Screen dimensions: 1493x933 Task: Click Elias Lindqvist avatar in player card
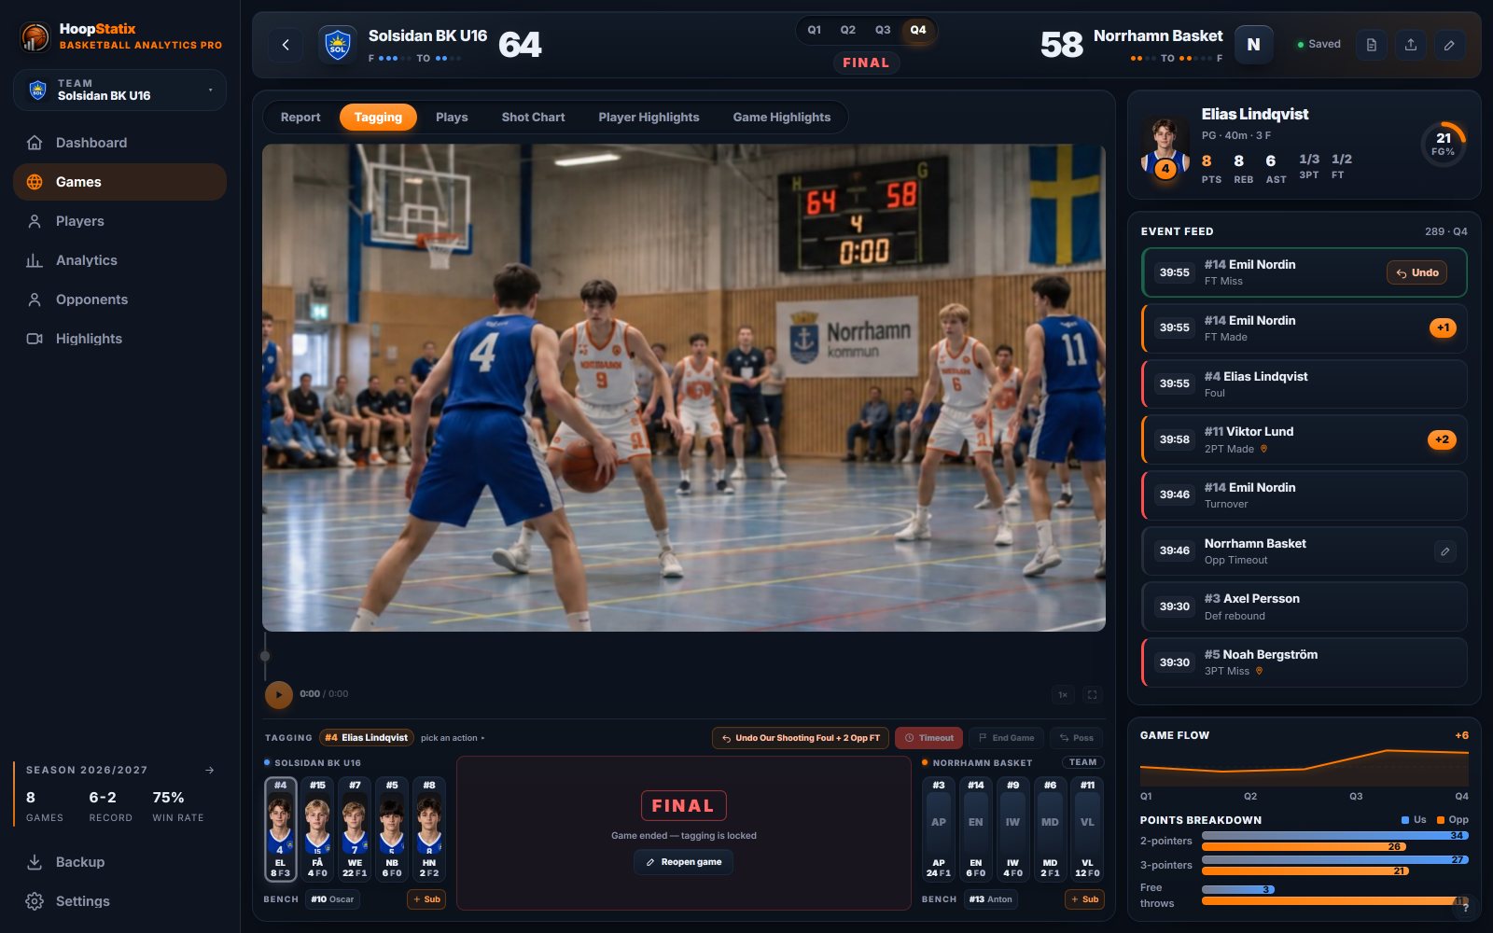click(1165, 147)
